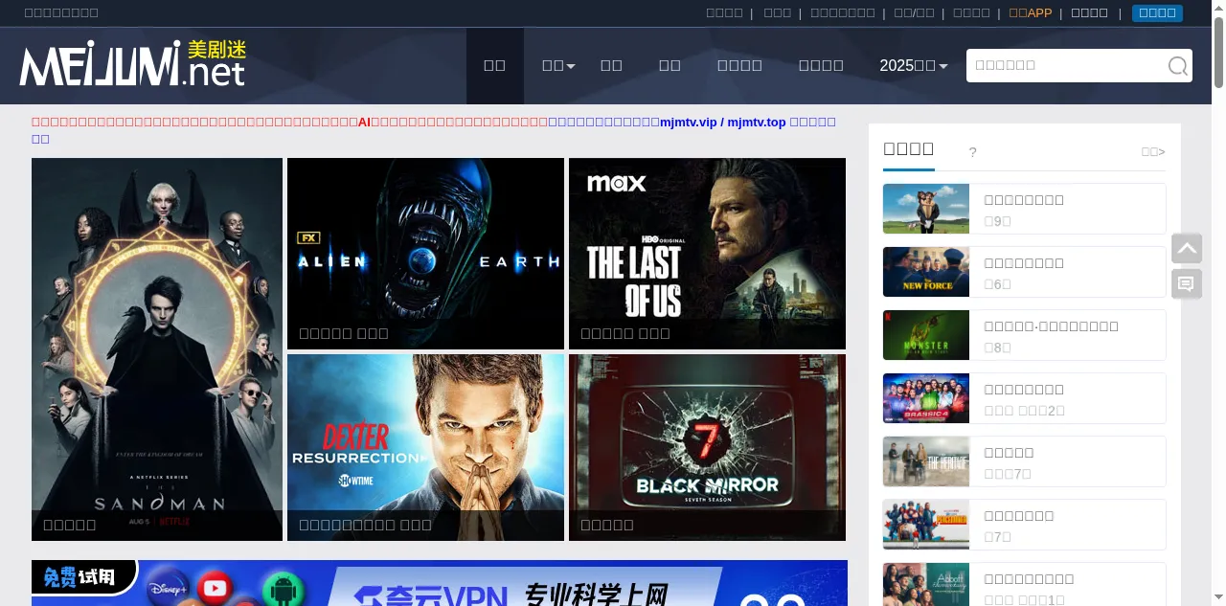Open the Dexter Resurrection poster
Viewport: 1226px width, 606px height.
pos(425,447)
